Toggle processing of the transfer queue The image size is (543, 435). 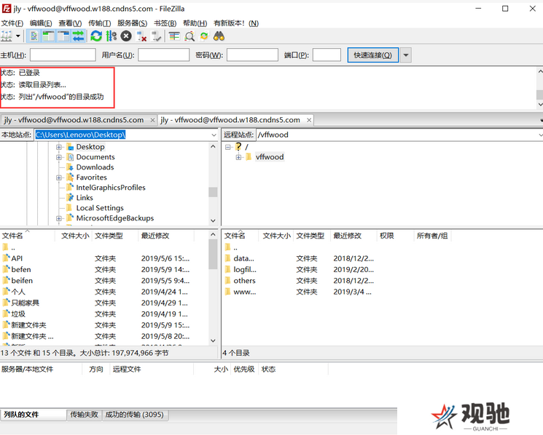point(112,36)
